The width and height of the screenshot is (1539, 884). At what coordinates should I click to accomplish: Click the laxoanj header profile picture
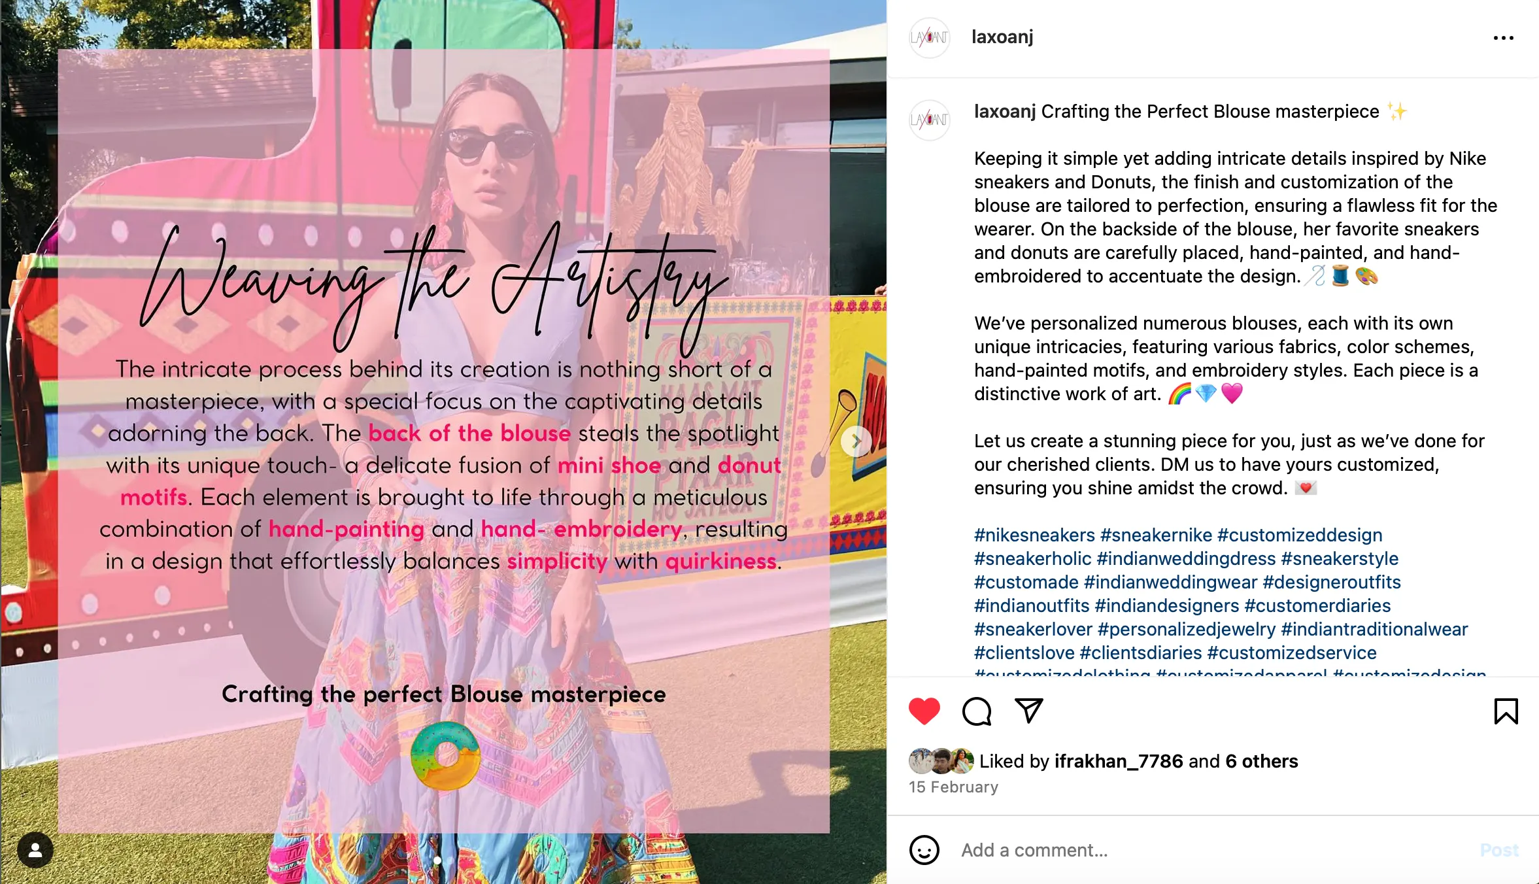[929, 38]
